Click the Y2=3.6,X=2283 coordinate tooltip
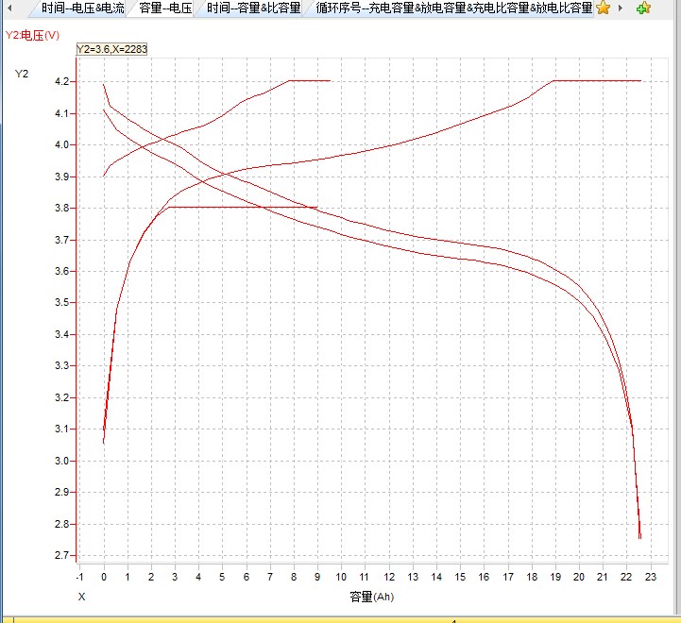Screen dimensions: 681x623 pos(111,49)
